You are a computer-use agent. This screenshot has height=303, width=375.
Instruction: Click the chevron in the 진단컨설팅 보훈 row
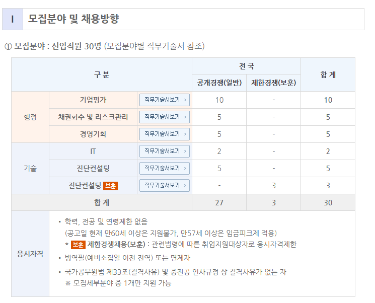[x=185, y=185]
